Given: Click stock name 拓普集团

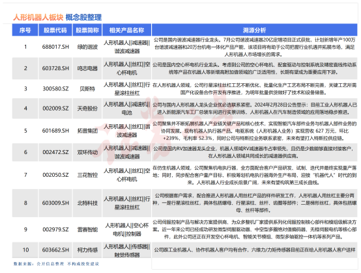Looking at the screenshot, I should click(x=87, y=131).
